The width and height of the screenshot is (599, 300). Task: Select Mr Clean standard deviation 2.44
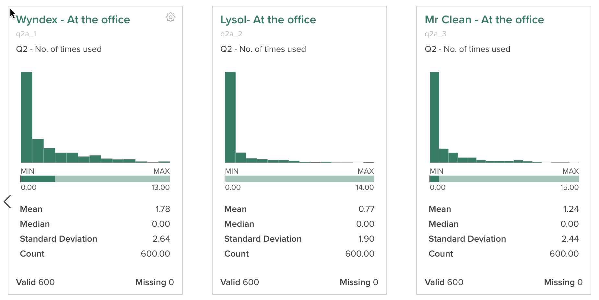[x=570, y=239]
